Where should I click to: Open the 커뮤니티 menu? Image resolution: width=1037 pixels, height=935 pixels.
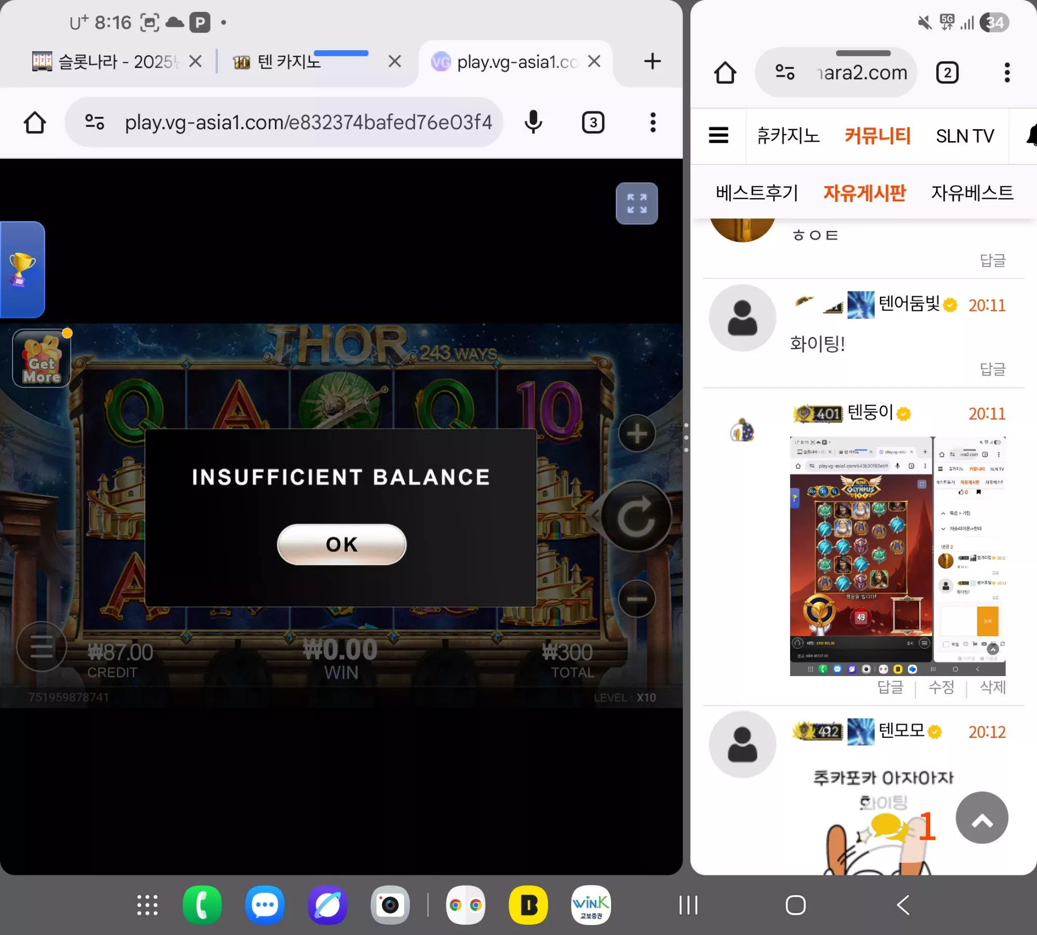(878, 136)
